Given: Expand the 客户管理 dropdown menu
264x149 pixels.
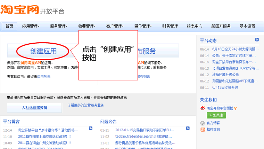Looking at the screenshot, I should point(115,26).
